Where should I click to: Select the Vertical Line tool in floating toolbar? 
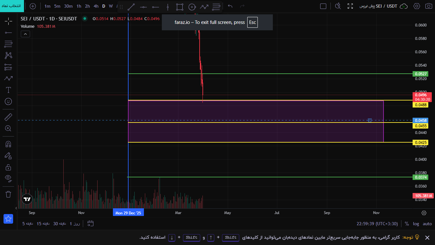click(x=168, y=6)
